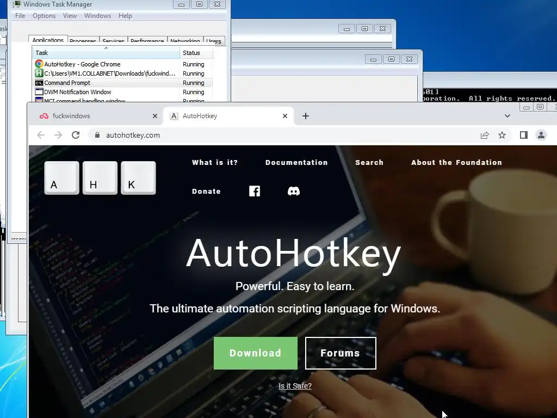Viewport: 557px width, 418px height.
Task: Open a new Chrome tab
Action: [x=306, y=116]
